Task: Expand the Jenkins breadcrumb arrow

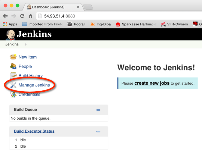Action: pos(26,44)
